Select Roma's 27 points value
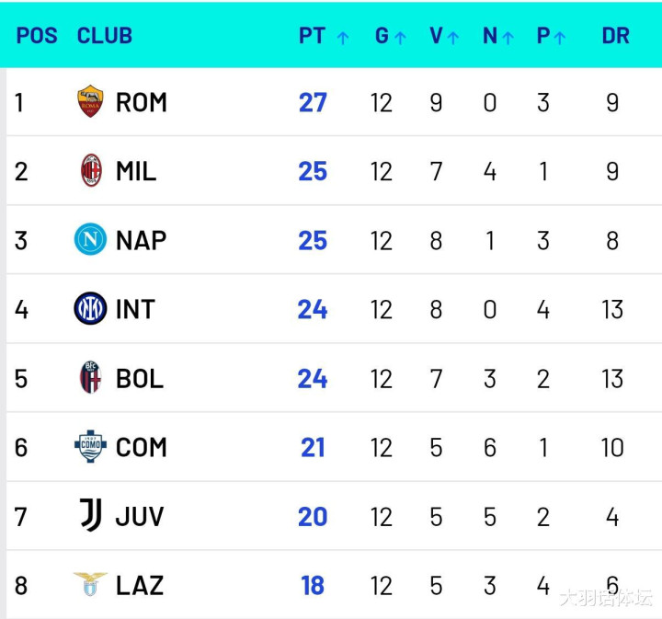This screenshot has height=619, width=662. tap(313, 102)
